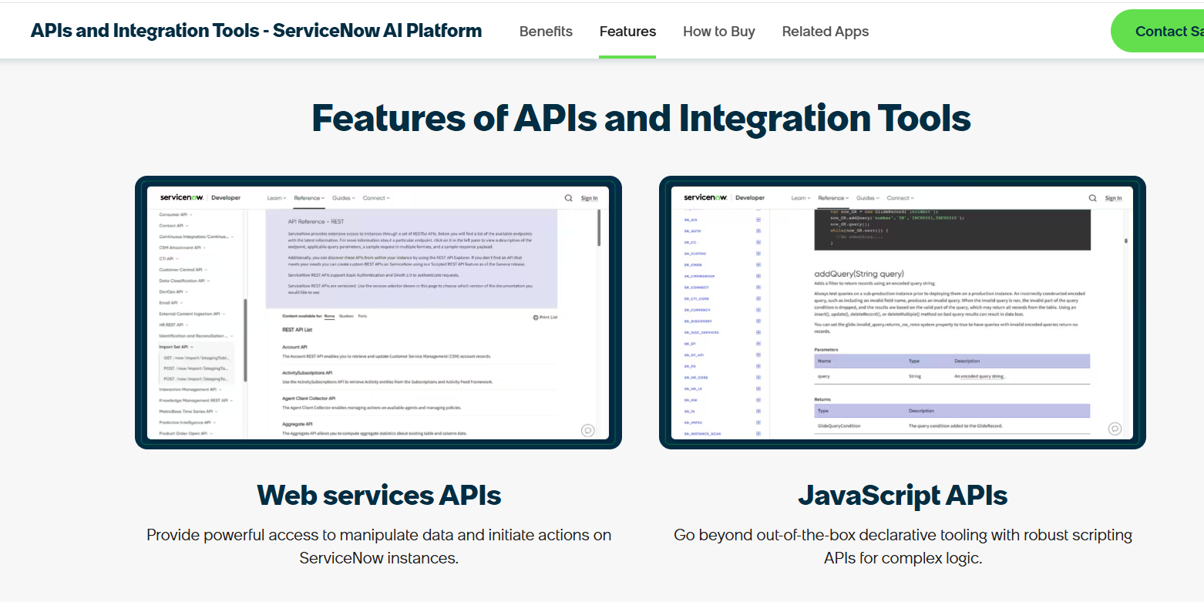Expand the SN_CURRENCY plus icon in JavaScript preview
Viewport: 1204px width, 602px height.
(x=758, y=310)
